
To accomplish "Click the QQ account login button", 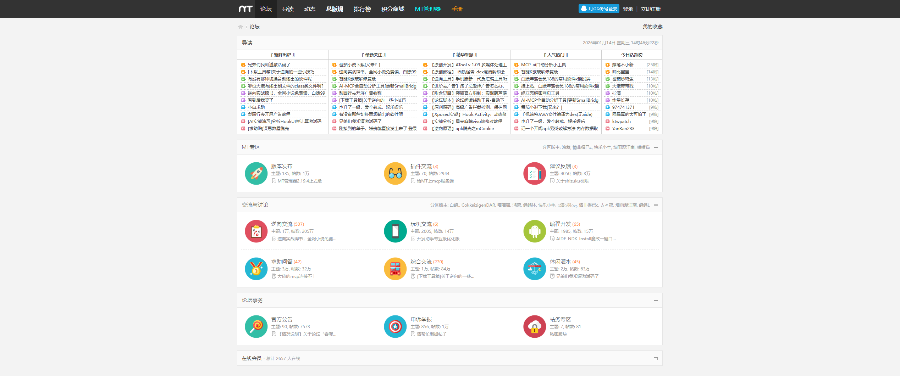I will [x=598, y=9].
